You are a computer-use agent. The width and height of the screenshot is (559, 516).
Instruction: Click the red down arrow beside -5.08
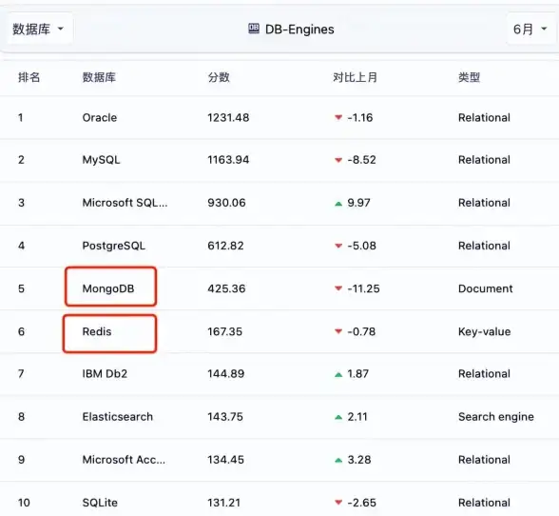(338, 246)
